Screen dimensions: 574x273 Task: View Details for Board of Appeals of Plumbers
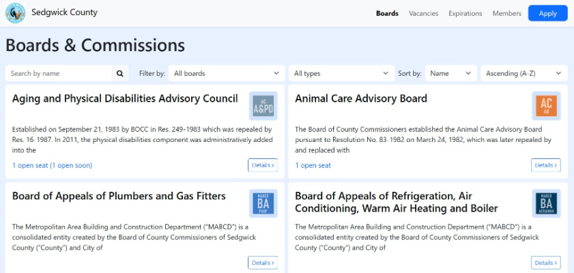click(x=263, y=262)
